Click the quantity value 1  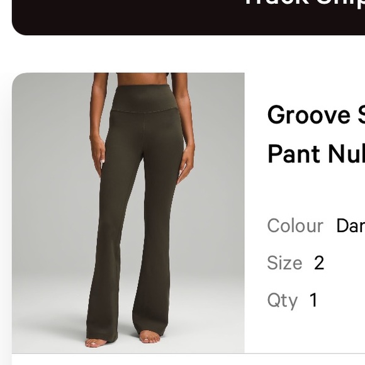(313, 300)
